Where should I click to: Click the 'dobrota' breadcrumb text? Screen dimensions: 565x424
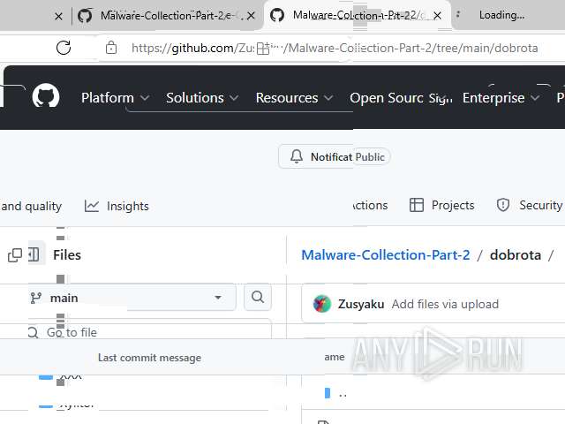click(x=516, y=255)
